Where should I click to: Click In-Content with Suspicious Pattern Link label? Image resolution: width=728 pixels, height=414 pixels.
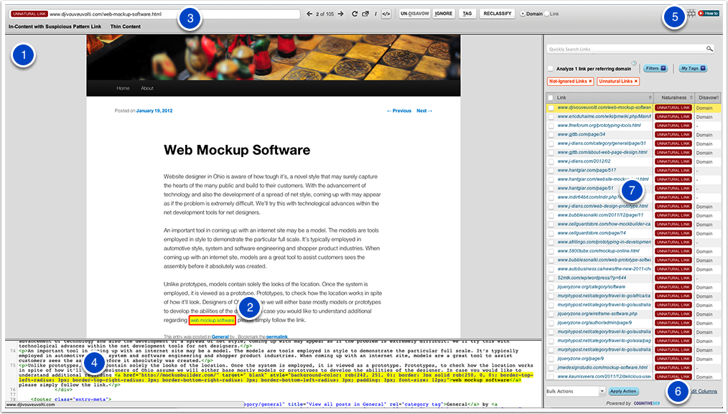point(55,27)
